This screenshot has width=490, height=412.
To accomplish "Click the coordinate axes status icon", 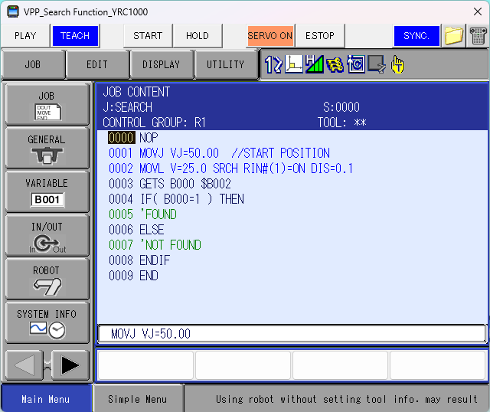I will click(294, 65).
